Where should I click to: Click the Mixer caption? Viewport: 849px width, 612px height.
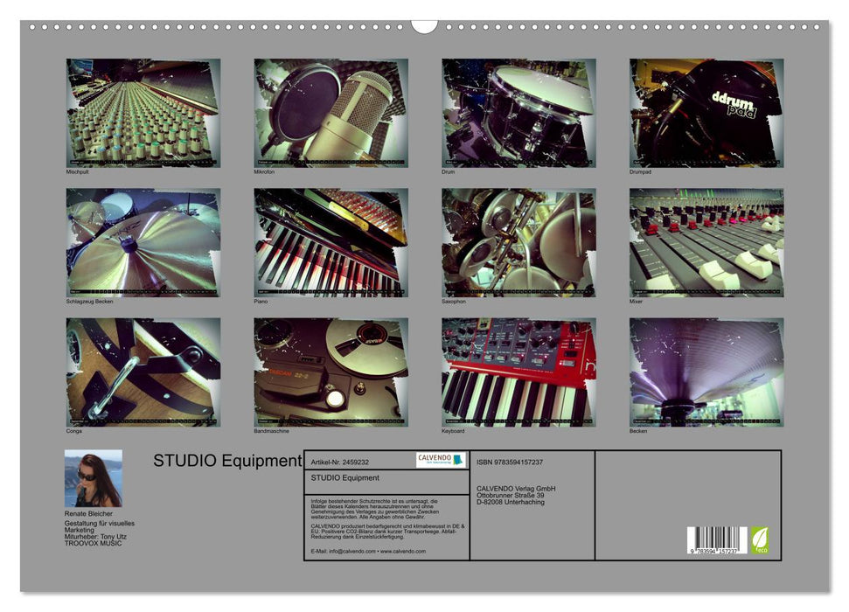pyautogui.click(x=636, y=301)
